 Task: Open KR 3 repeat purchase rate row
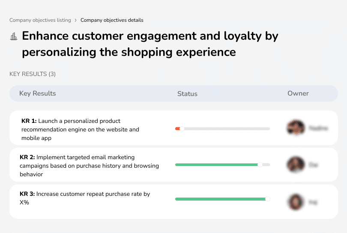tap(85, 198)
